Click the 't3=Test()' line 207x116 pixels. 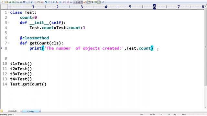(x=21, y=74)
